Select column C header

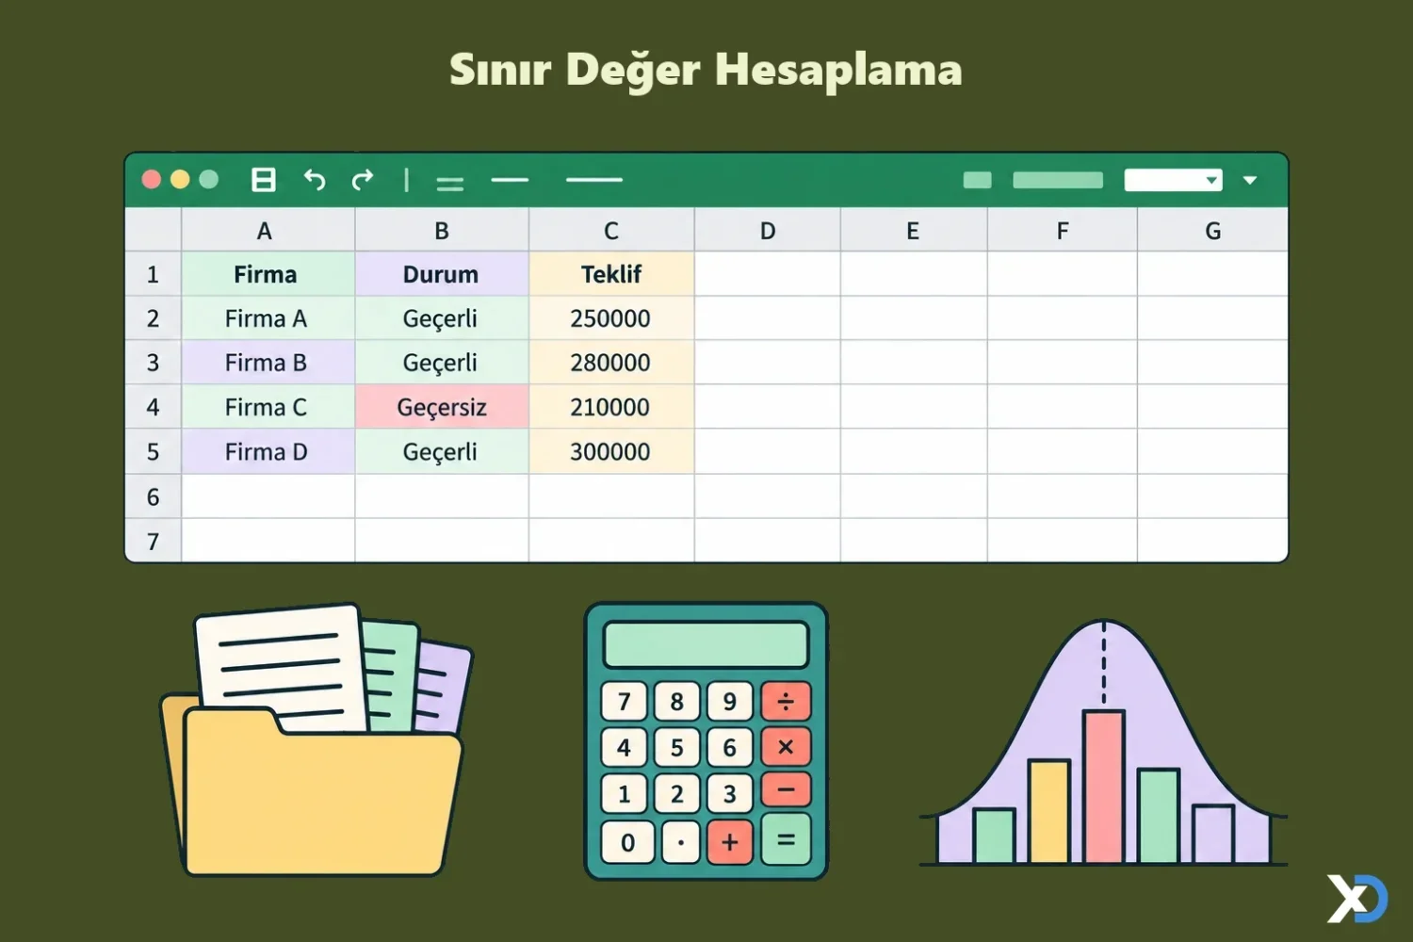coord(611,231)
